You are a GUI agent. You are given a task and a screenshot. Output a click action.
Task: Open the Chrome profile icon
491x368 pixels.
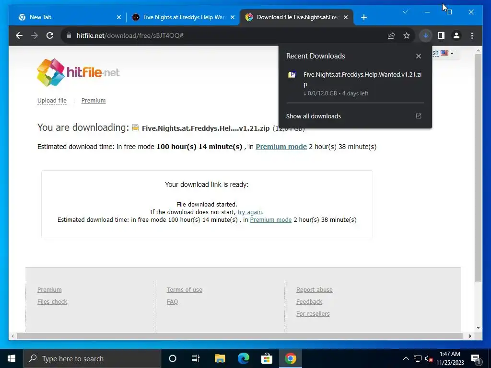tap(456, 35)
